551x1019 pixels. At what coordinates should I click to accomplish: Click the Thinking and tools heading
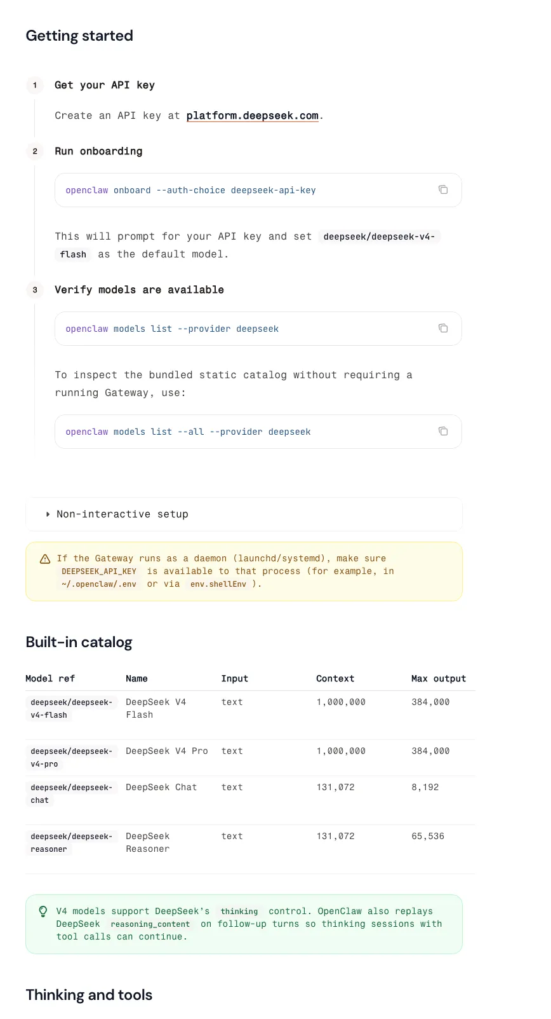pos(89,995)
